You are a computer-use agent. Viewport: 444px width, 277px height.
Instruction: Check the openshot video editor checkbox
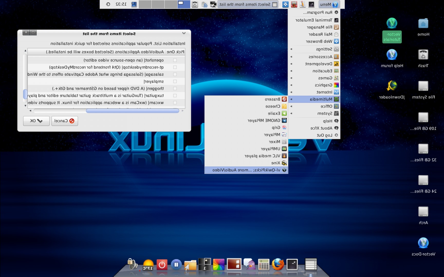coord(175,60)
